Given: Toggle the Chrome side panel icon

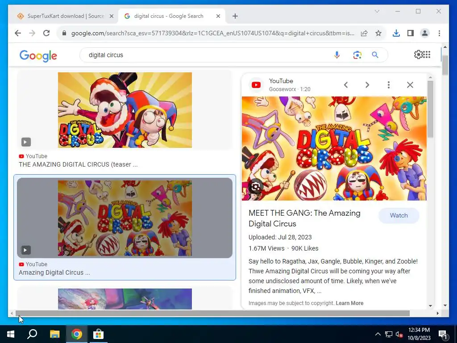Looking at the screenshot, I should [x=411, y=33].
